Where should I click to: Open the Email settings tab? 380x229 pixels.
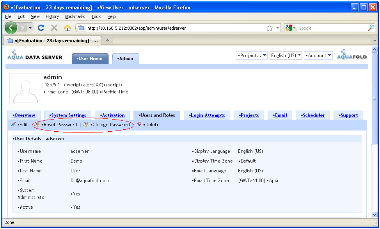[x=280, y=115]
